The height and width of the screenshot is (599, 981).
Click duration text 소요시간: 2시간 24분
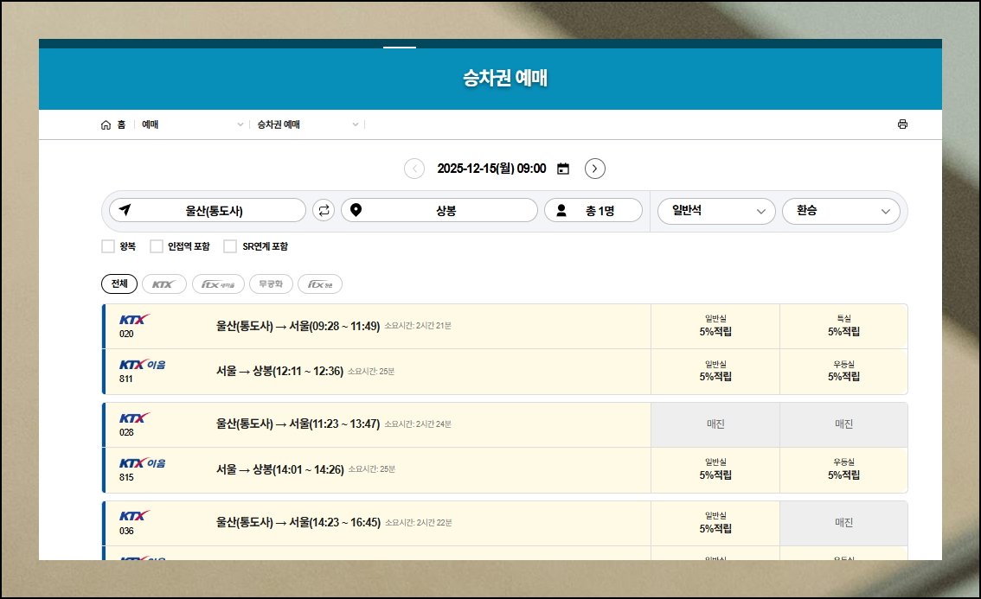(418, 424)
